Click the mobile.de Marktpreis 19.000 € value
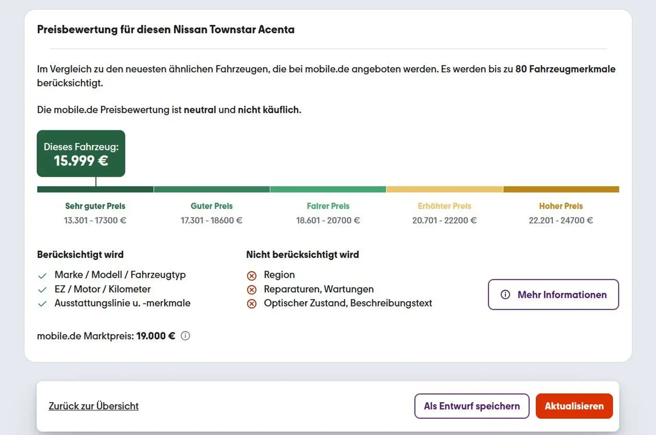 155,336
